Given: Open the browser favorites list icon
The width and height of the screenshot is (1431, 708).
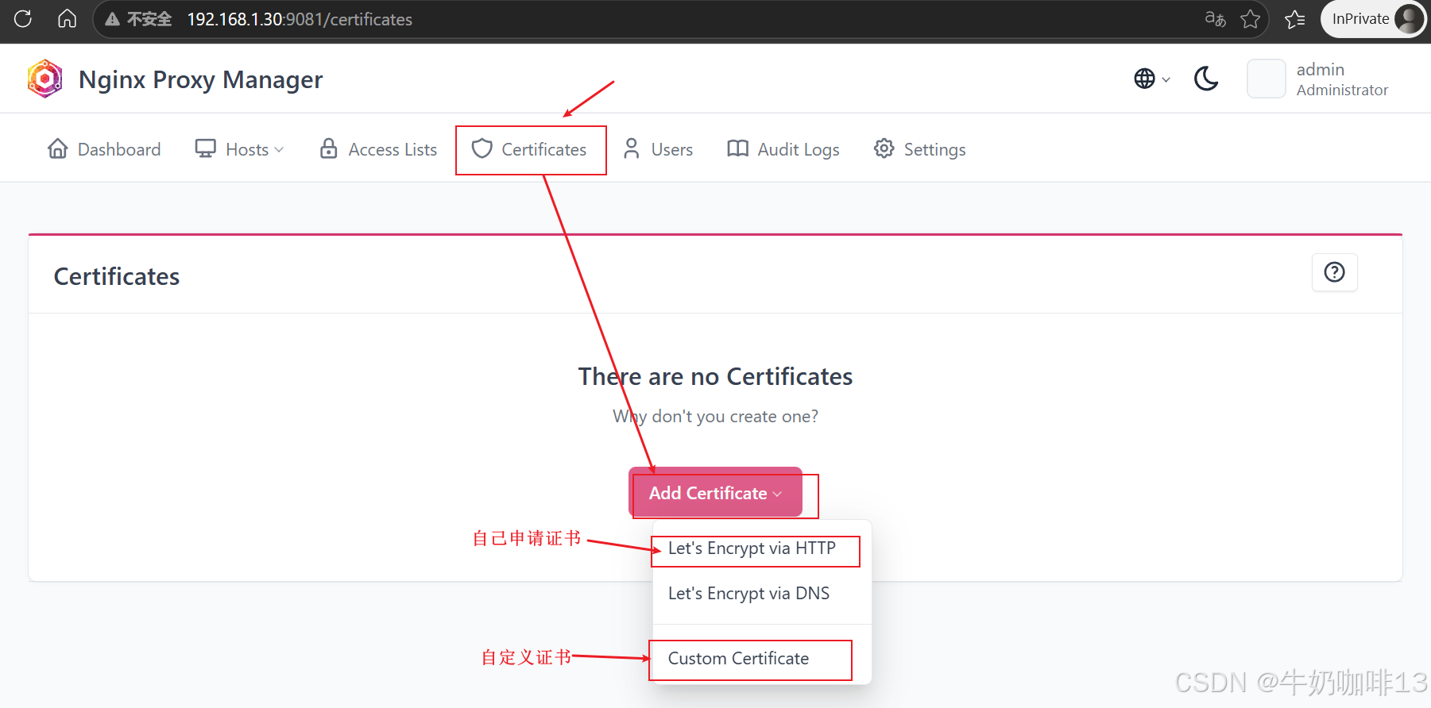Looking at the screenshot, I should 1295,19.
